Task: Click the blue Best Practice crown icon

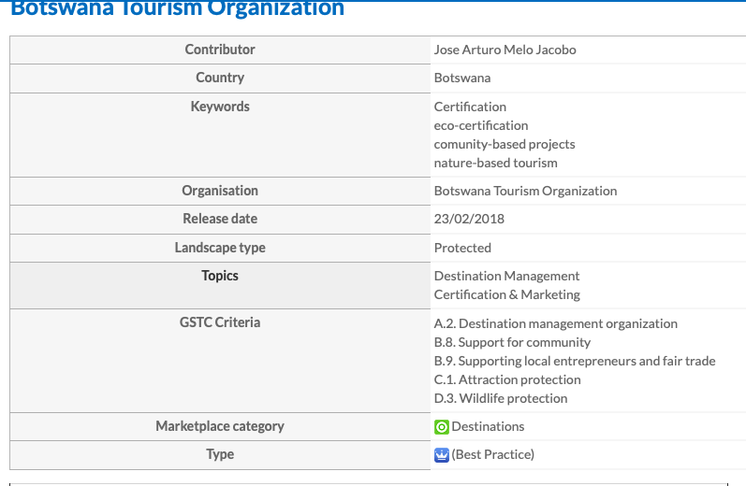Action: coord(442,455)
